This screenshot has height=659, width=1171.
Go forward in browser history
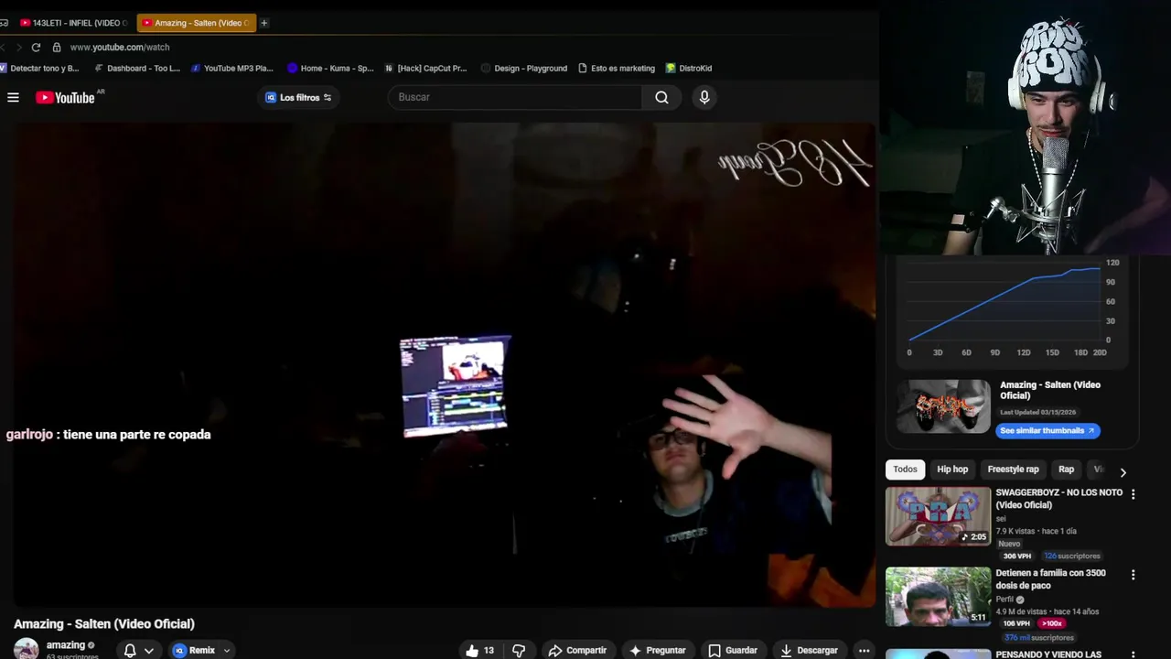point(18,47)
